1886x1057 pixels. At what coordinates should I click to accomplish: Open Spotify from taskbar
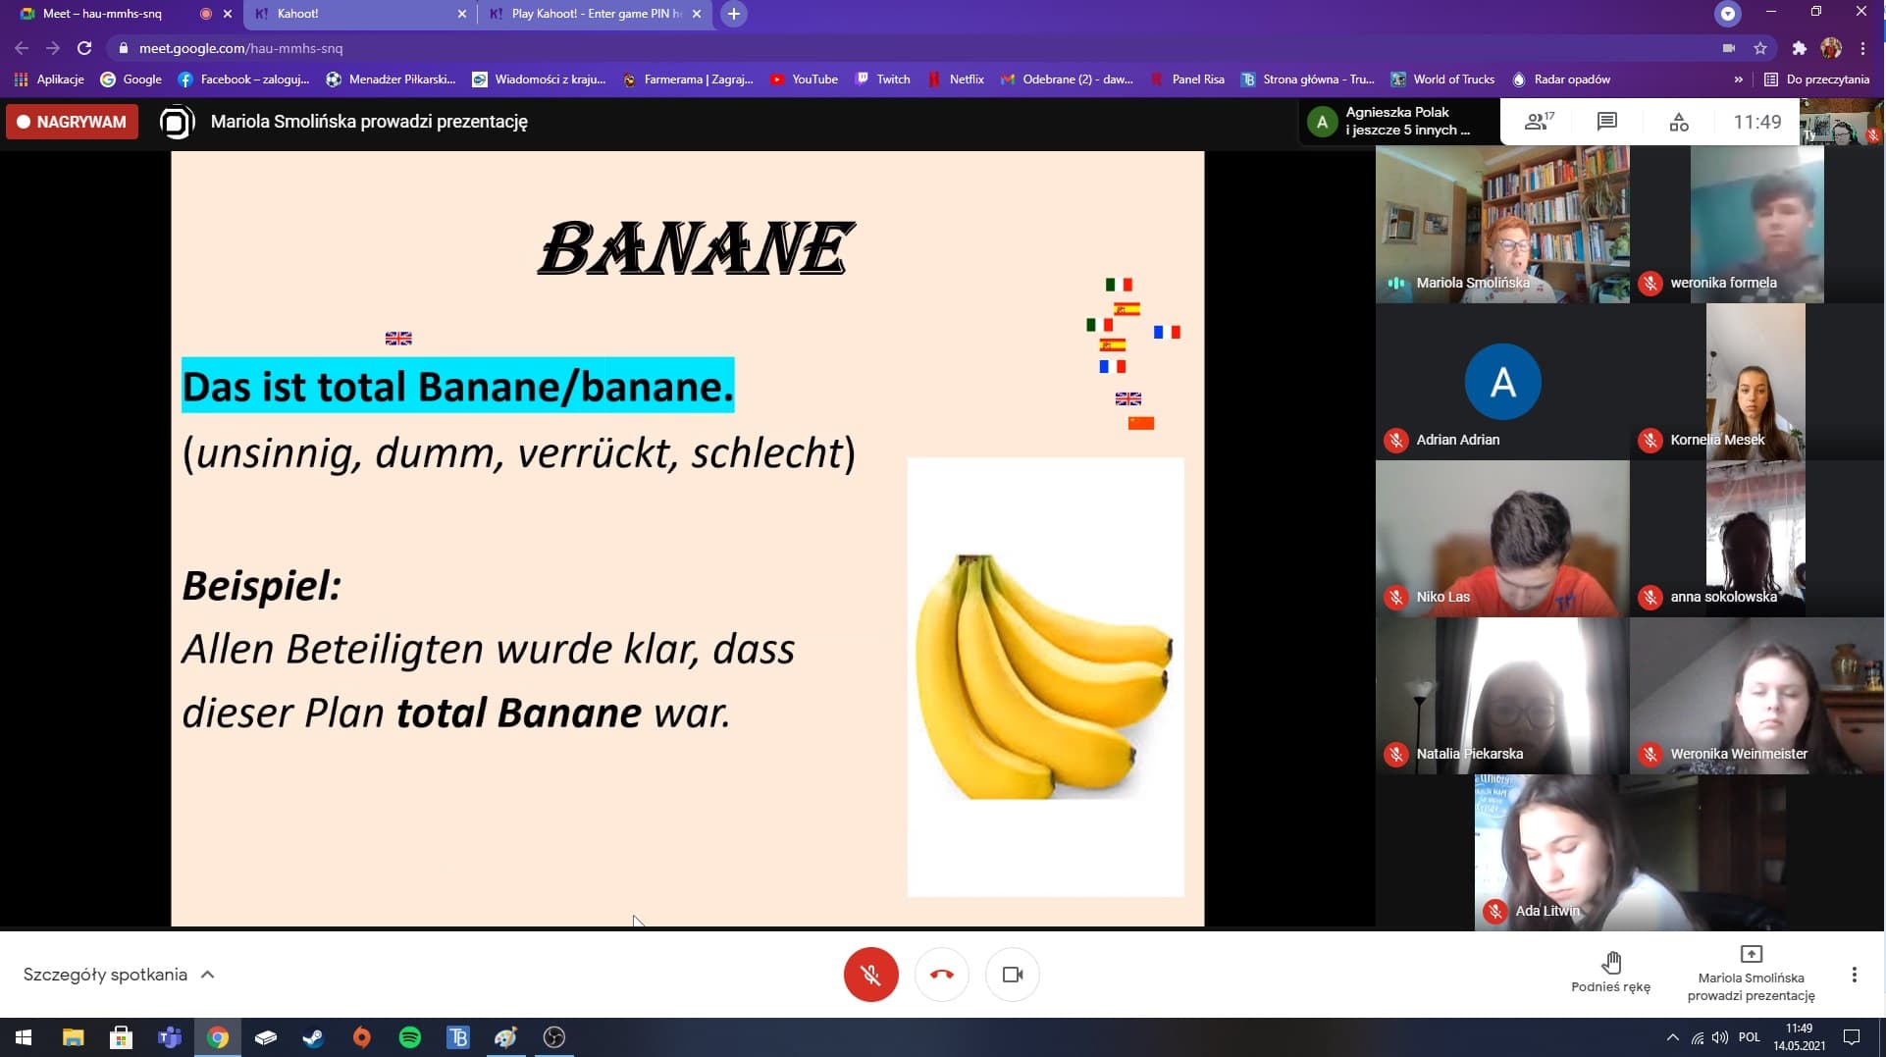(x=410, y=1037)
